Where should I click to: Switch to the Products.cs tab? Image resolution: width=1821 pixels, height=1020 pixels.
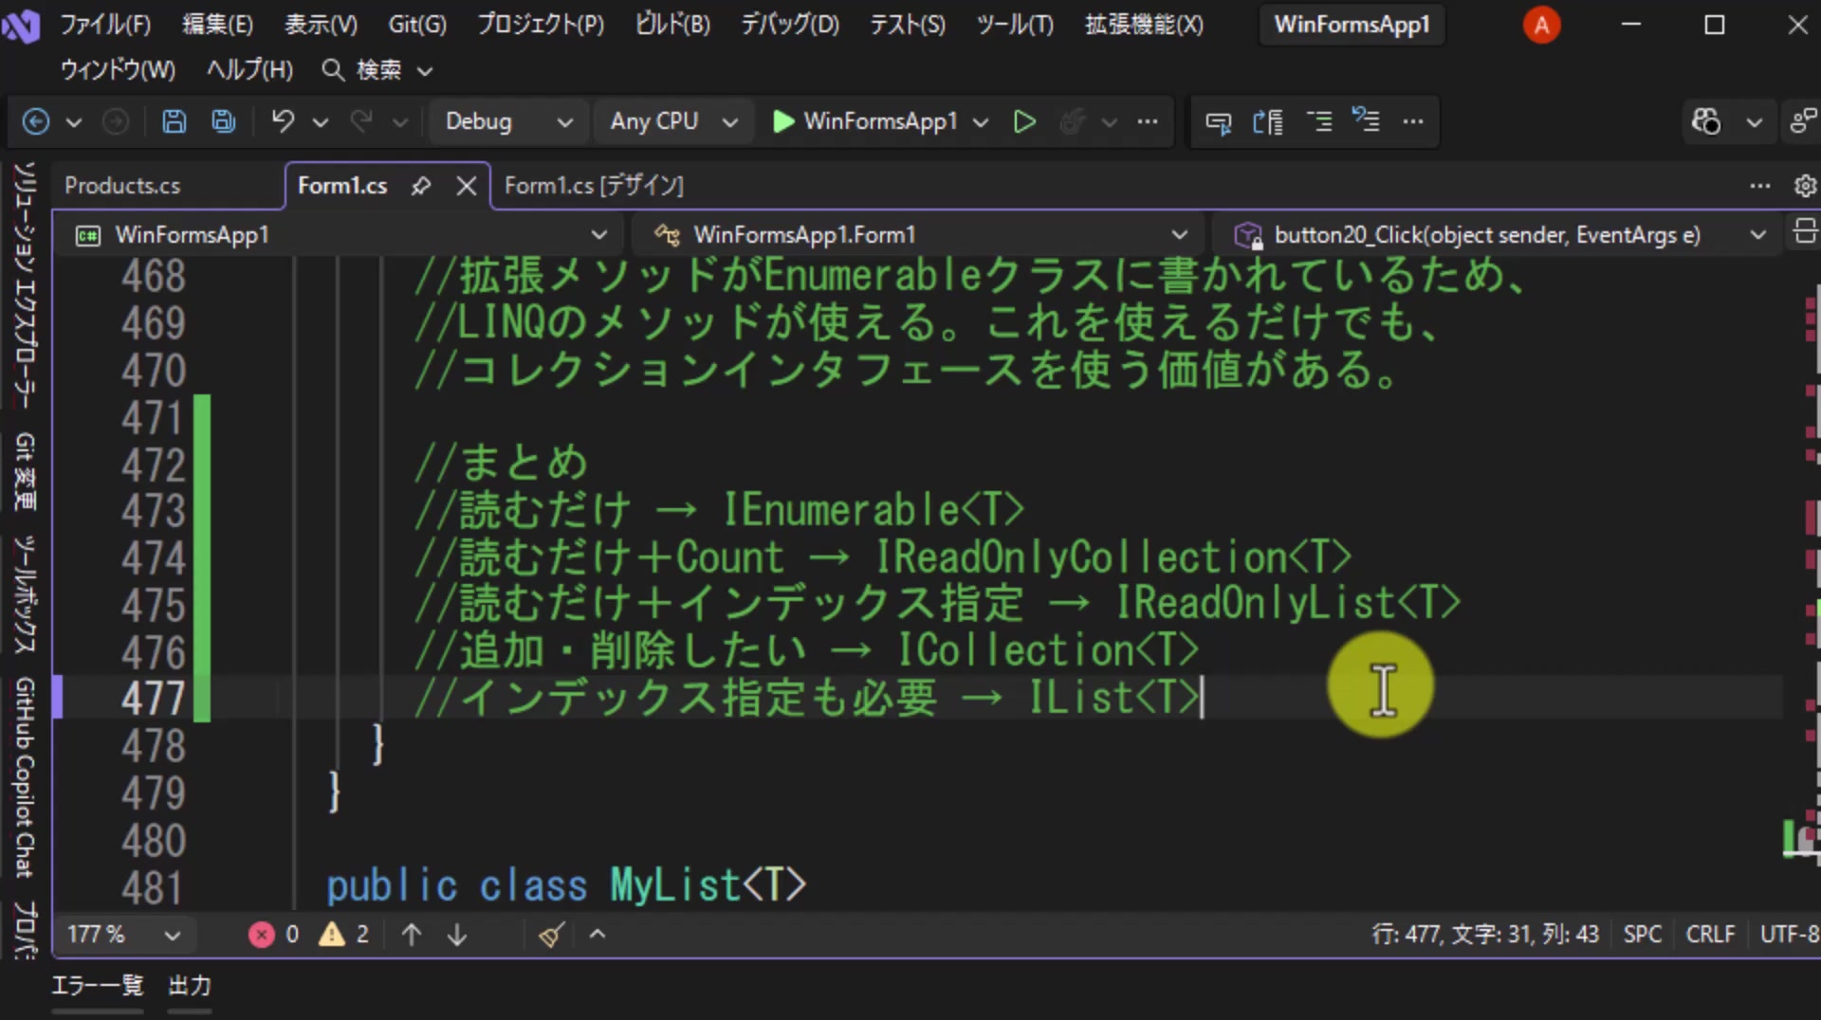pyautogui.click(x=122, y=186)
